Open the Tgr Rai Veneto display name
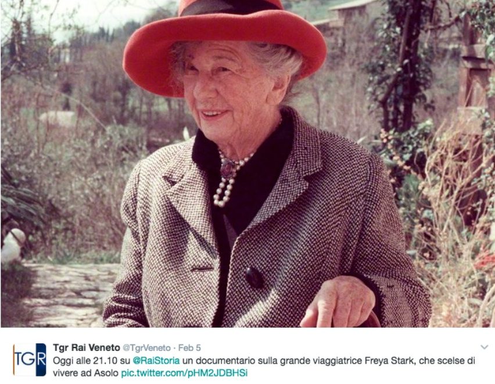Viewport: 495px width, 384px height. (86, 347)
